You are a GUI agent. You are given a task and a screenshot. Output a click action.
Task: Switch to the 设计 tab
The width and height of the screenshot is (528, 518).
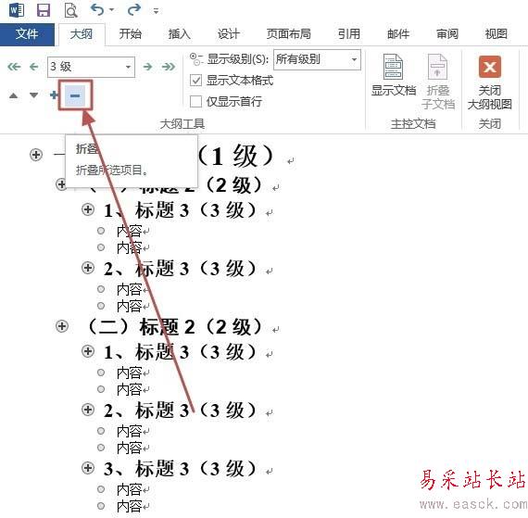click(x=228, y=34)
